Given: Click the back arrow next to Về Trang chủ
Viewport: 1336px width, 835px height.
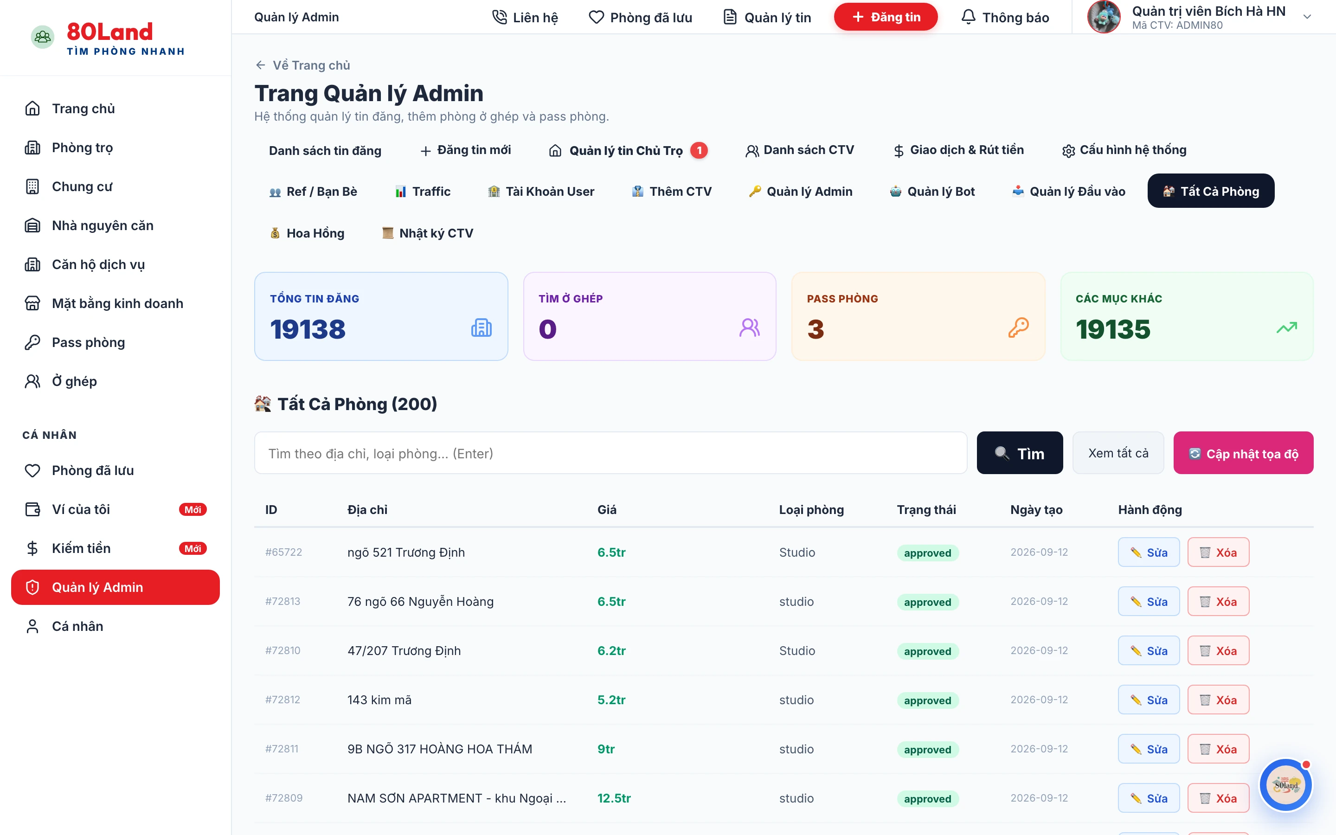Looking at the screenshot, I should tap(261, 65).
